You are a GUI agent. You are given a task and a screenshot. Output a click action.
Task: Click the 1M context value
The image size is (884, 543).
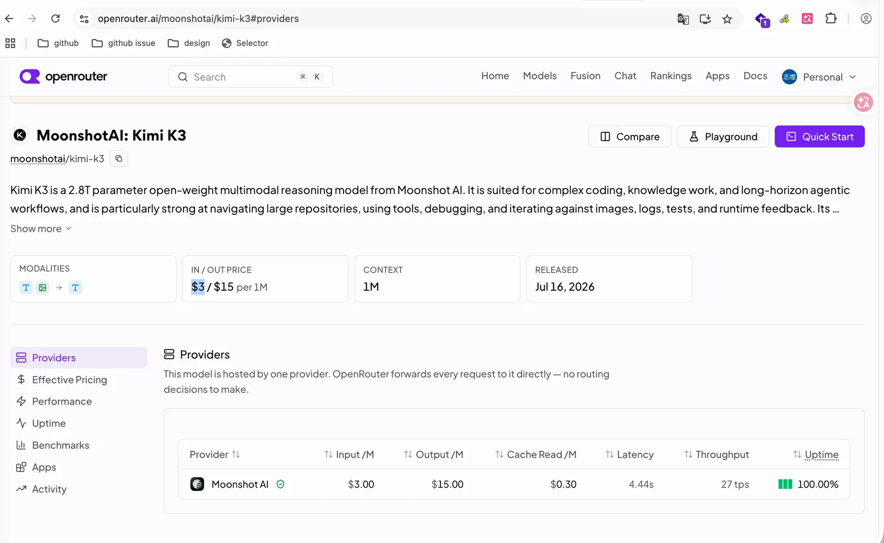tap(371, 287)
